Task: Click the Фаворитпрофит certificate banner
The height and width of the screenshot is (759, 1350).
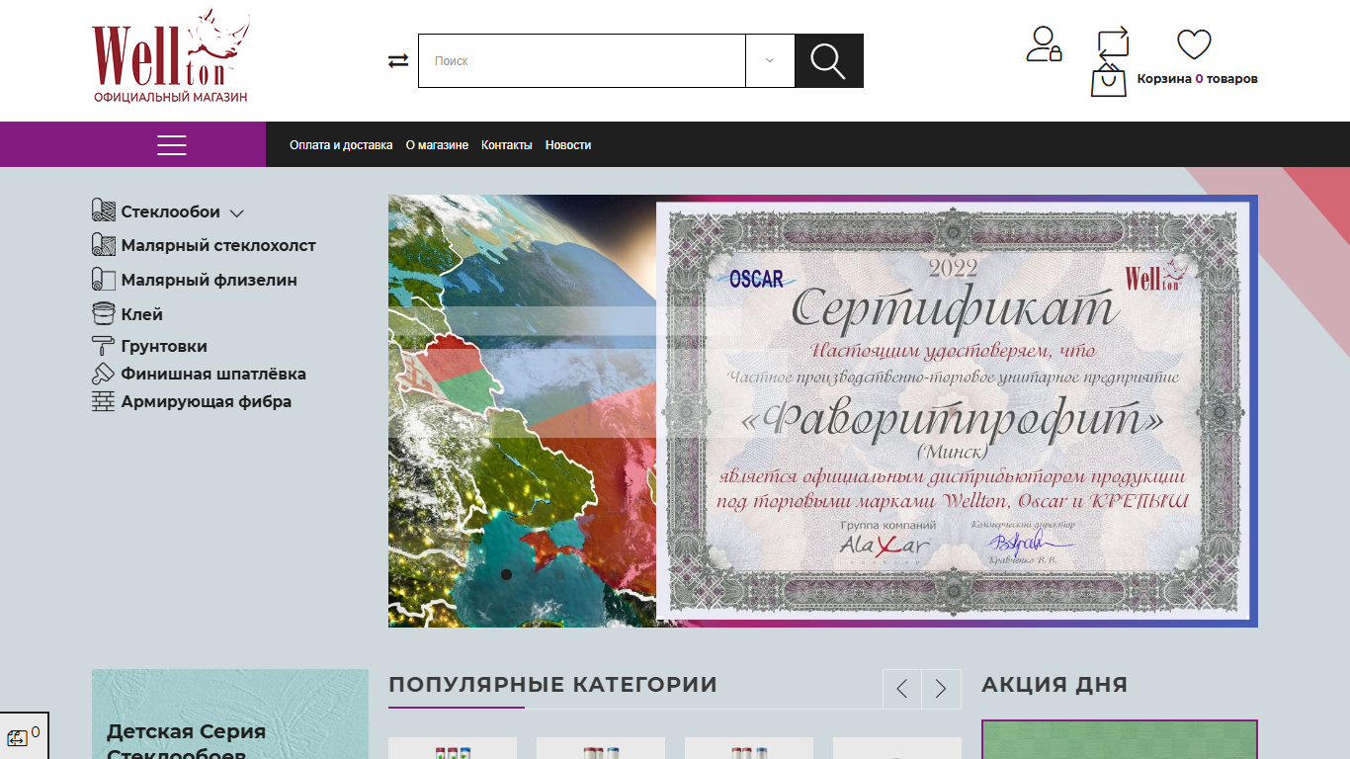Action: [x=823, y=411]
